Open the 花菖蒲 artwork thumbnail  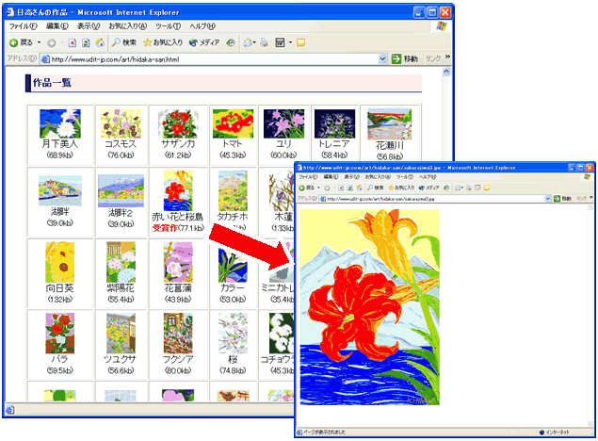178,262
